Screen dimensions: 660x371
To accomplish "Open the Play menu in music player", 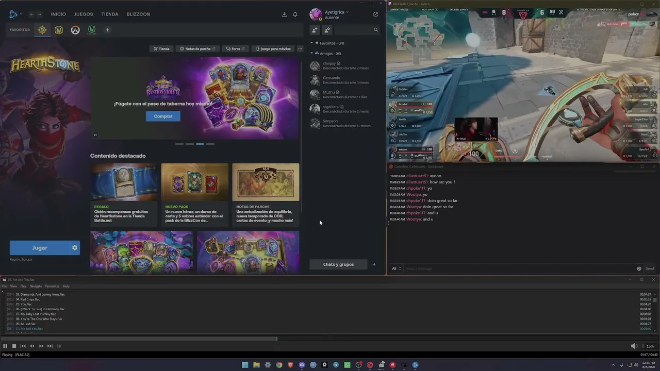I will click(x=23, y=286).
